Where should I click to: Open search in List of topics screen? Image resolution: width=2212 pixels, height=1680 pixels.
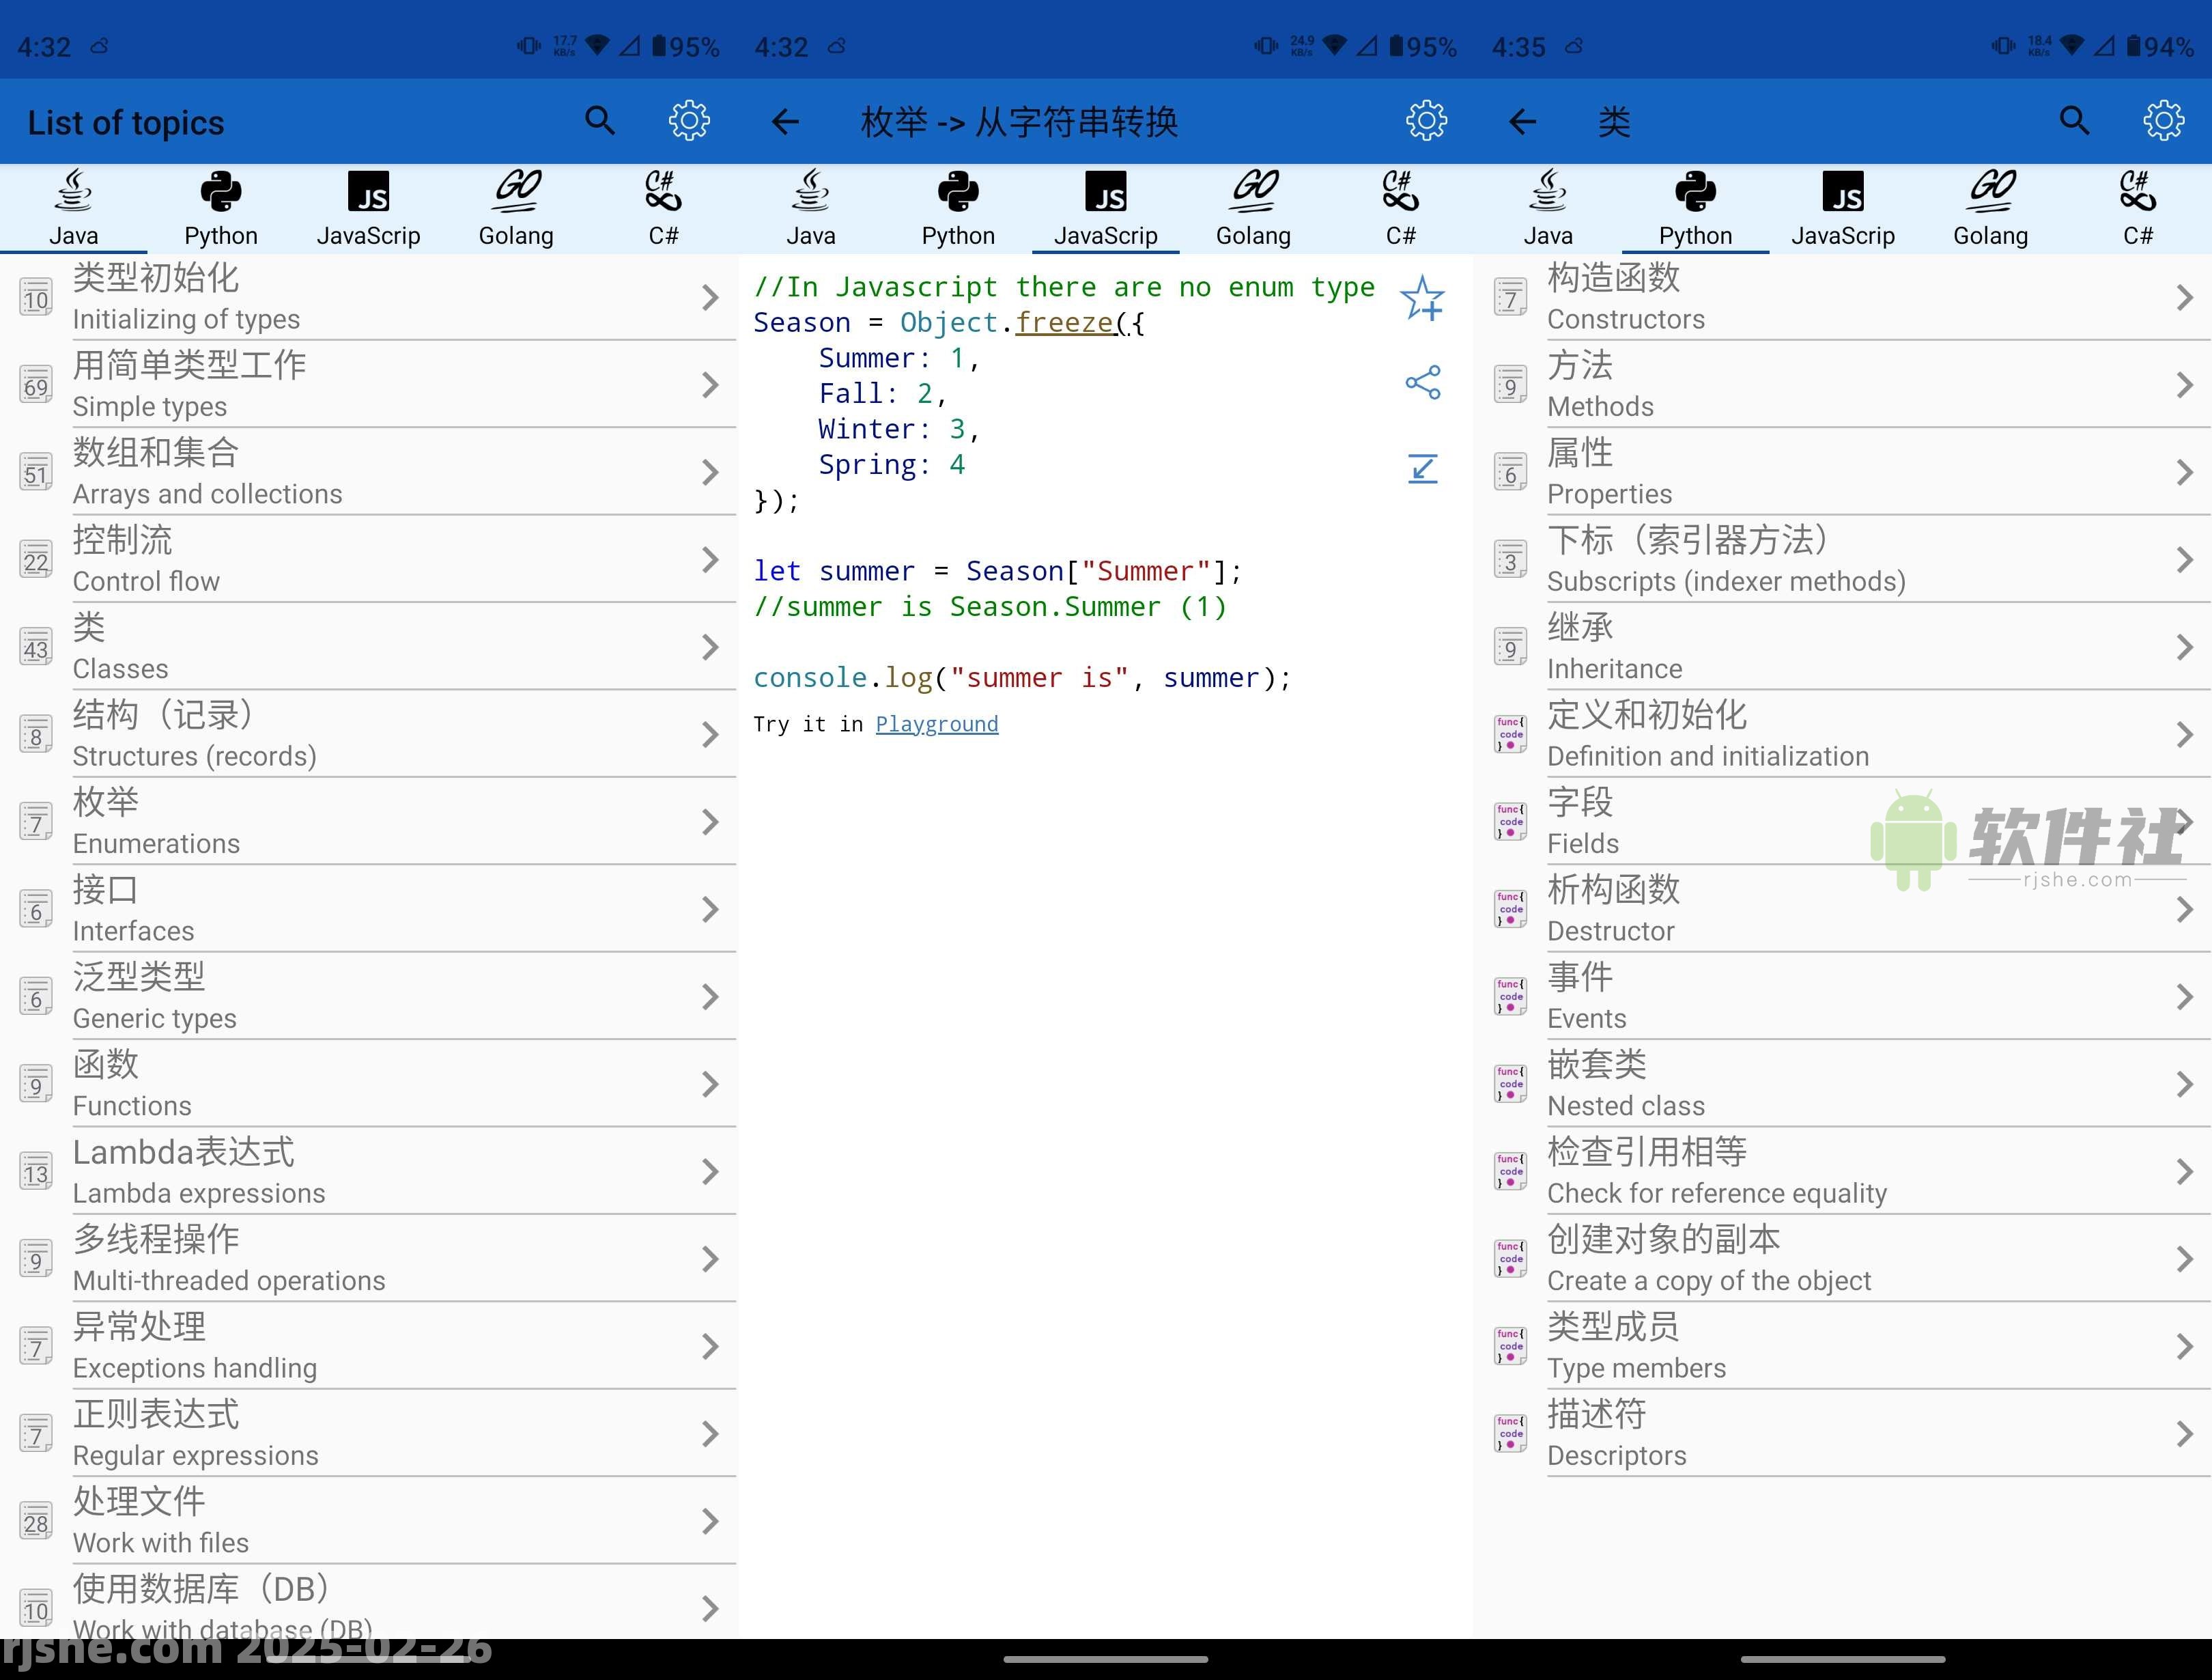click(x=600, y=121)
